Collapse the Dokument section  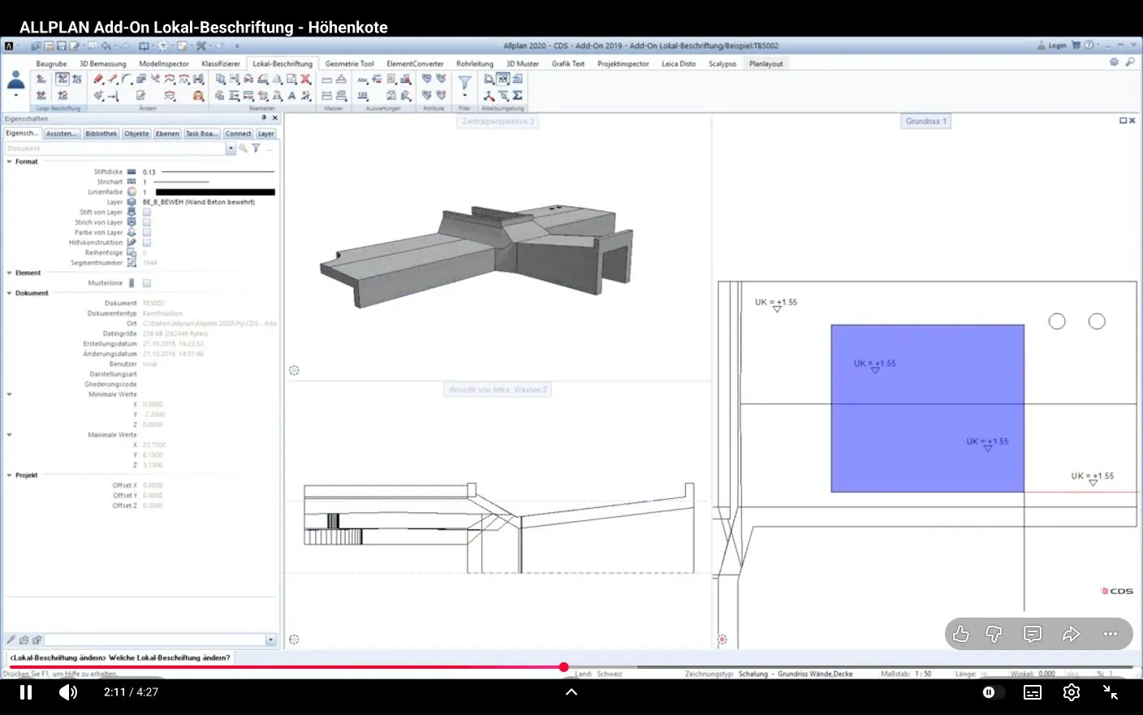pyautogui.click(x=10, y=293)
